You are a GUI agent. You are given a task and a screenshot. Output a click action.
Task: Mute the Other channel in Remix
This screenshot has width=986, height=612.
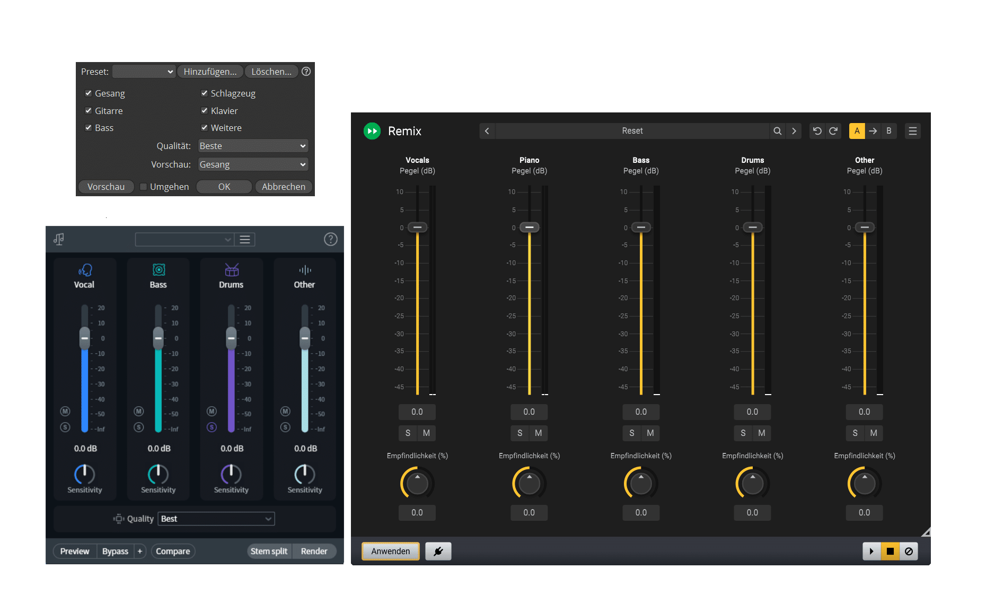pyautogui.click(x=874, y=433)
